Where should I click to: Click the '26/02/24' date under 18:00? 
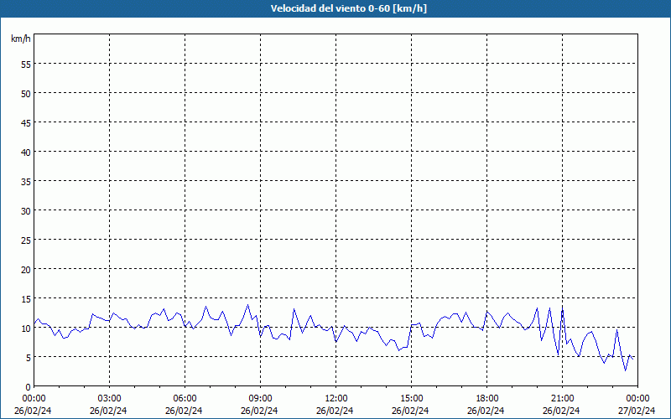tap(486, 411)
